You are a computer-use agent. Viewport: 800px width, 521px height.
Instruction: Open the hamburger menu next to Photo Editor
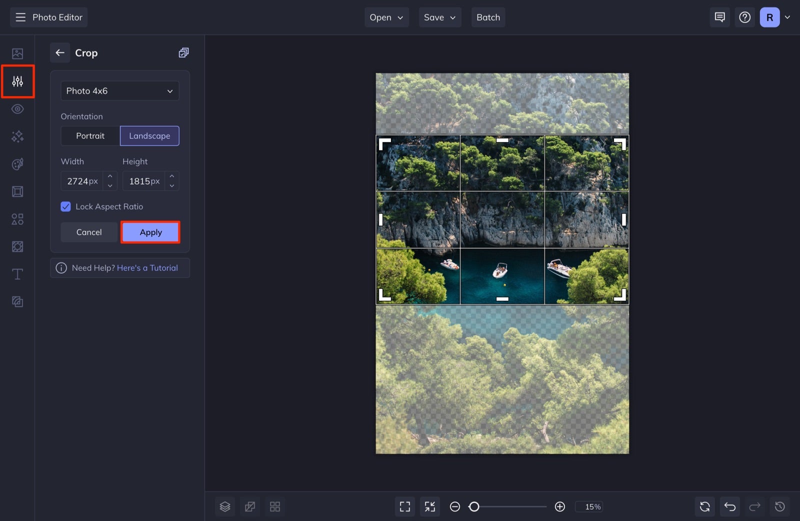(x=20, y=17)
